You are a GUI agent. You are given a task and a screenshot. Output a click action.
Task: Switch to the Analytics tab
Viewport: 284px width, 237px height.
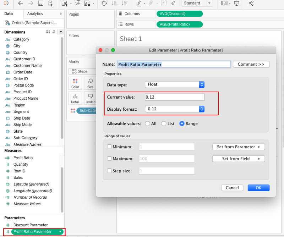[x=35, y=14]
